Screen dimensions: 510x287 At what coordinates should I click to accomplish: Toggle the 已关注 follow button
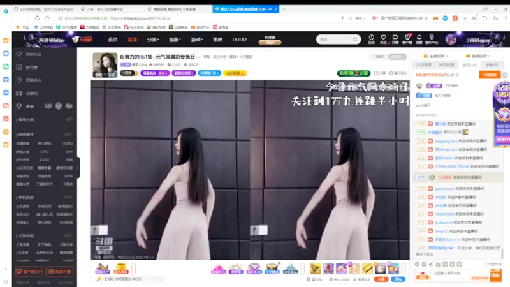click(x=397, y=57)
